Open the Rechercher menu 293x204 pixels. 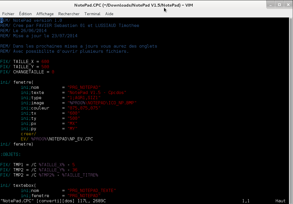pos(69,14)
